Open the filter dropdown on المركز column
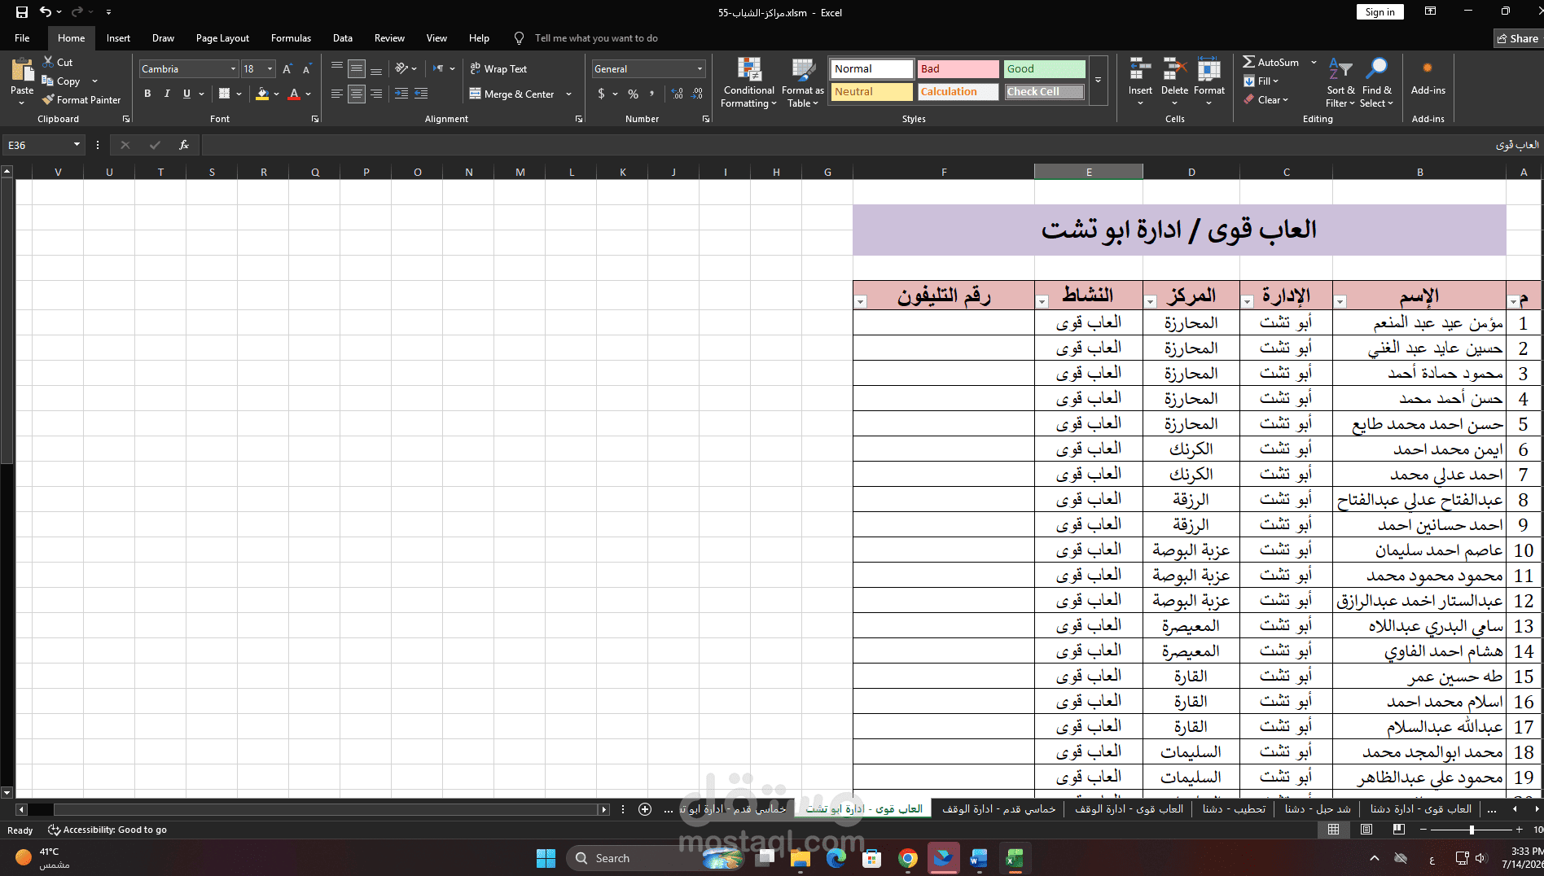This screenshot has width=1544, height=876. [x=1150, y=302]
